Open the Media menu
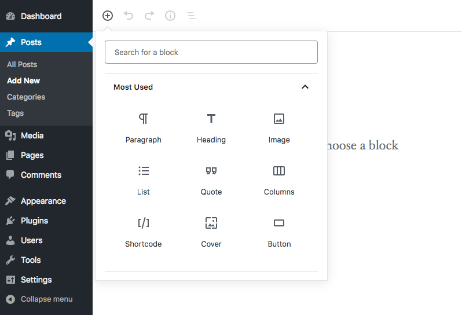Image resolution: width=462 pixels, height=315 pixels. pos(46,135)
